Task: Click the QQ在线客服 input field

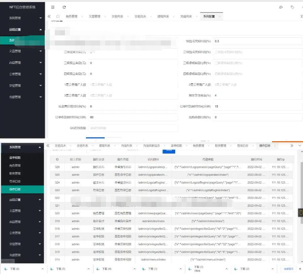Action: (133, 128)
